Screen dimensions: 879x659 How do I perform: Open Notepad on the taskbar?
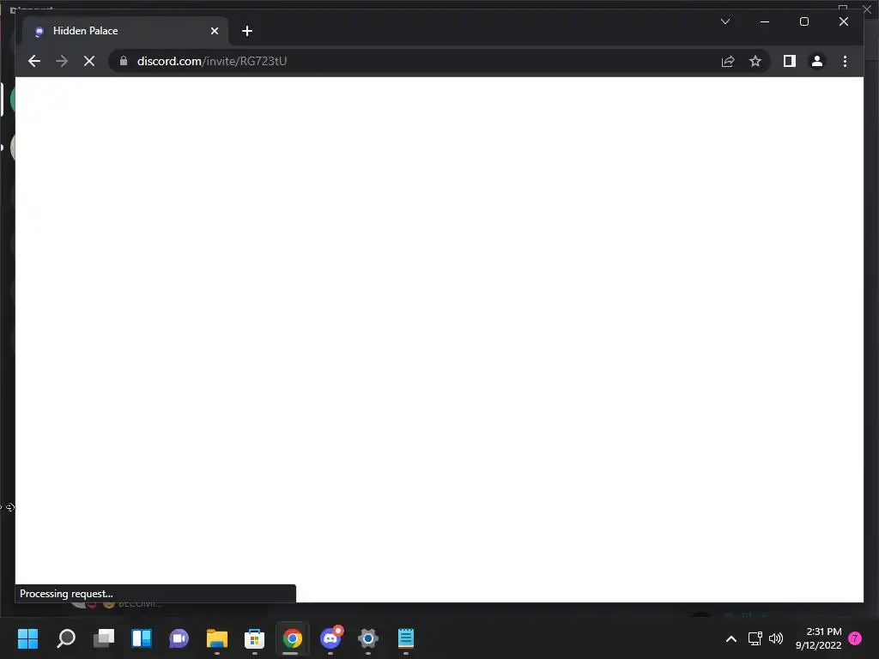pyautogui.click(x=405, y=638)
